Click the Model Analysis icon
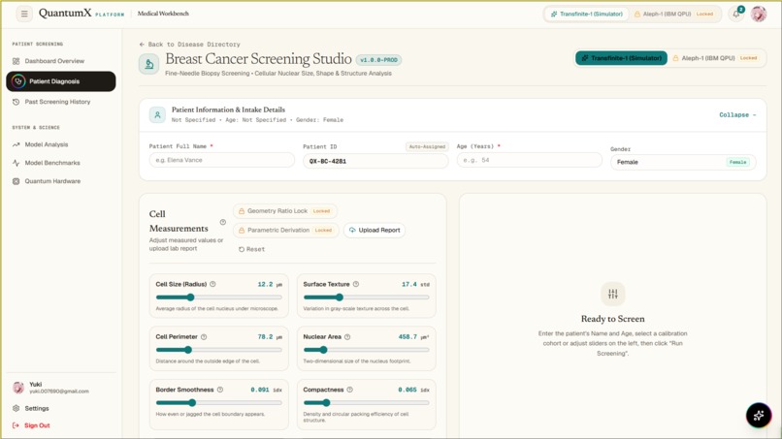The width and height of the screenshot is (782, 439). coord(16,144)
